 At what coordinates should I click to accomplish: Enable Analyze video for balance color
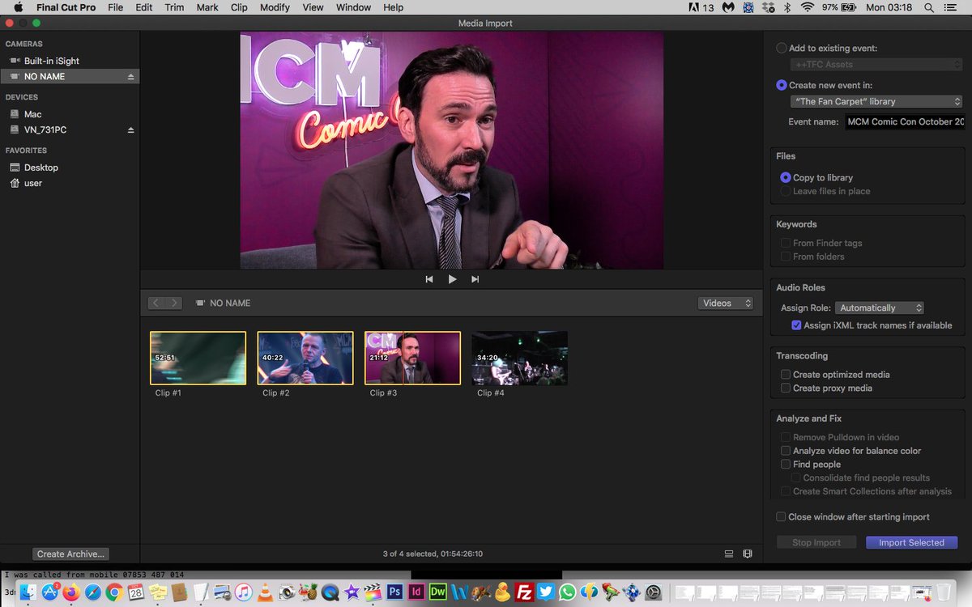(x=785, y=451)
